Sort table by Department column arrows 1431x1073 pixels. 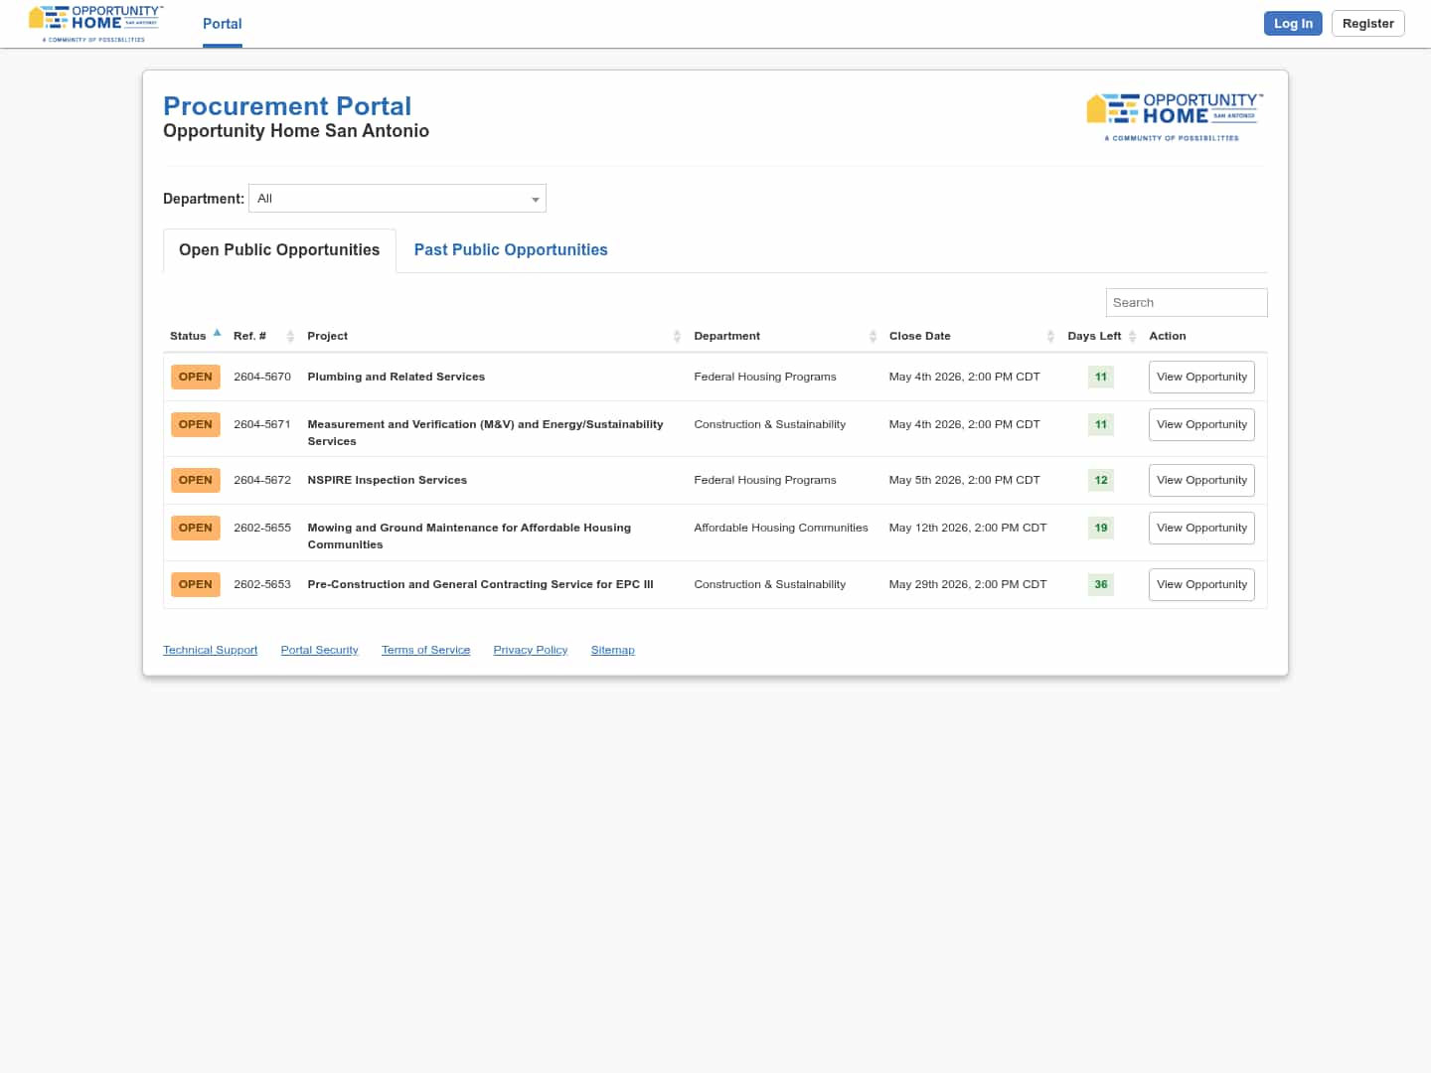point(873,337)
